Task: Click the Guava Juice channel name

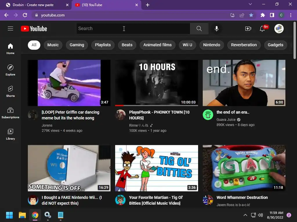Action: click(226, 119)
